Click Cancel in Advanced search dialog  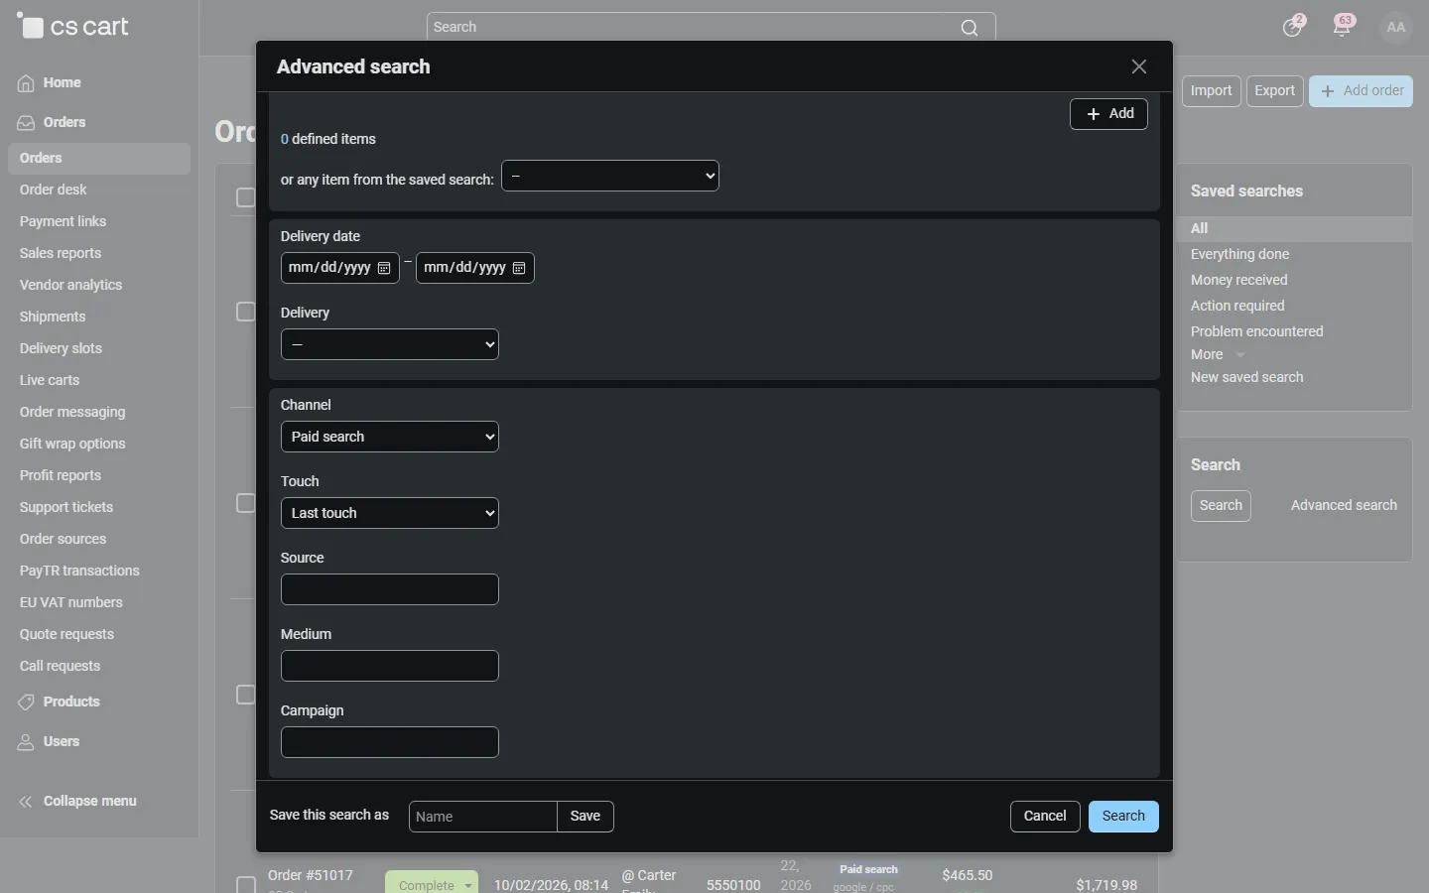coord(1045,817)
